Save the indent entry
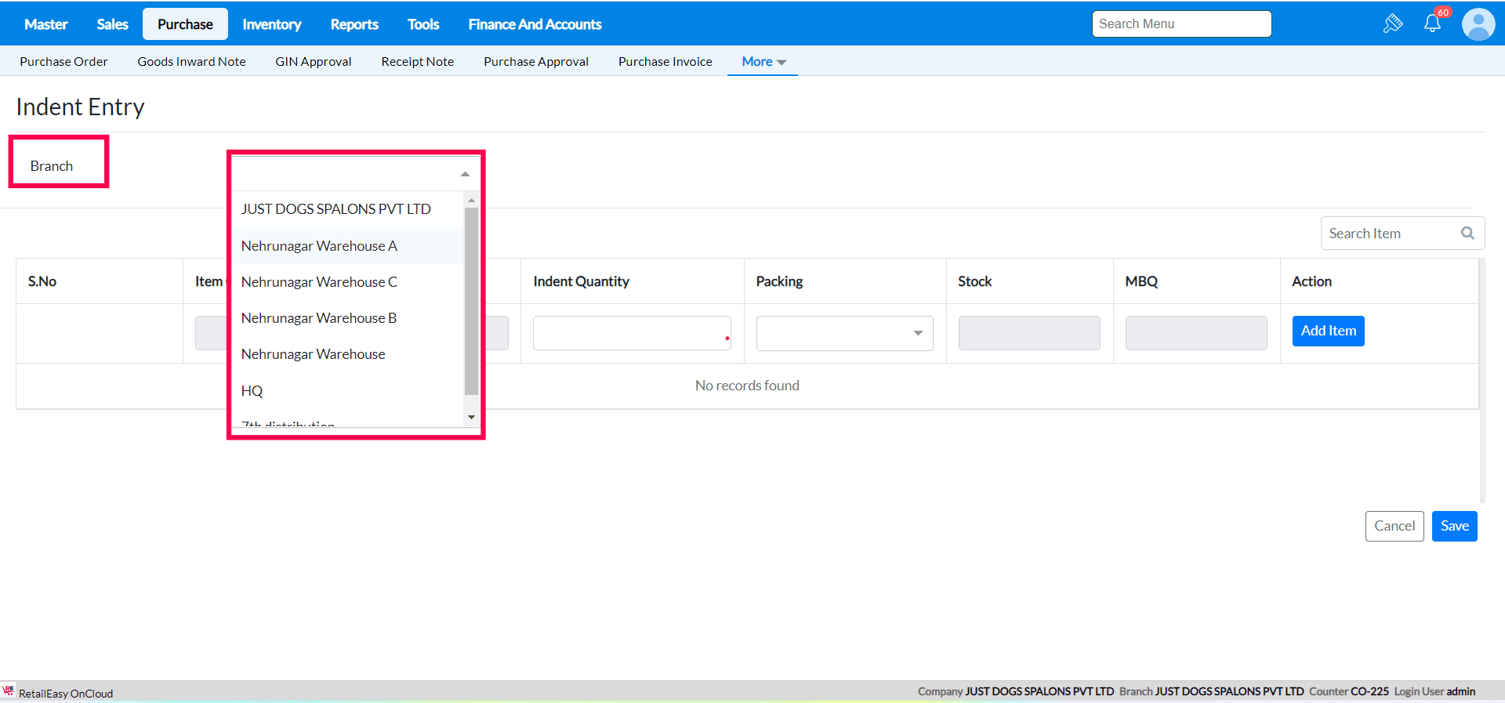 [1455, 526]
